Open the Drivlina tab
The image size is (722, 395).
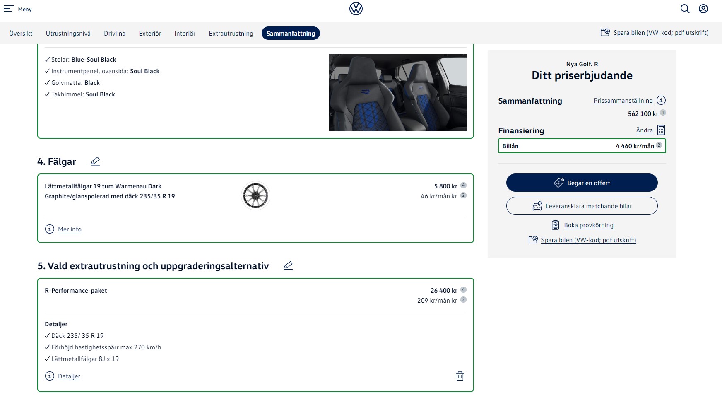pyautogui.click(x=115, y=34)
